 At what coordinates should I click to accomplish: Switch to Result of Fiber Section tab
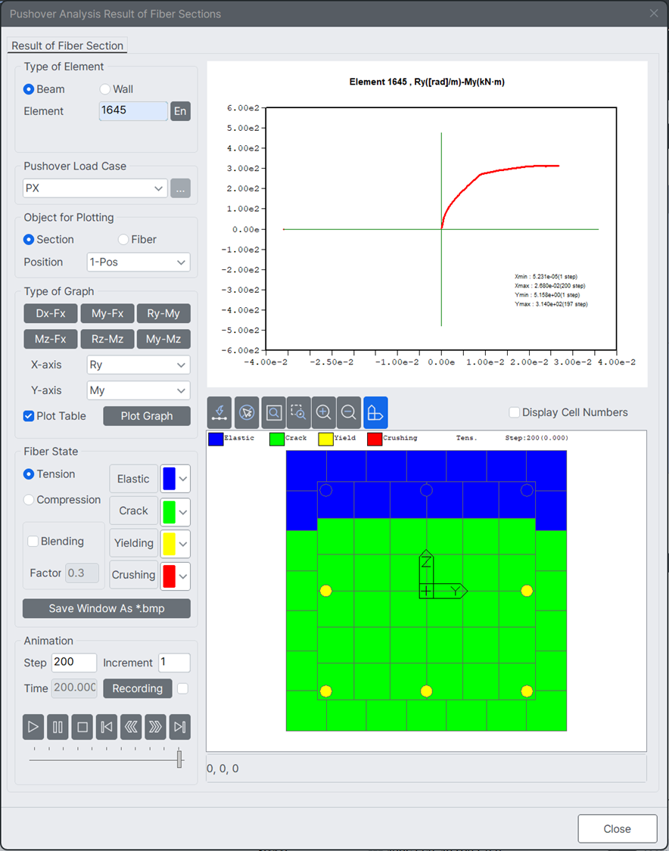click(67, 45)
